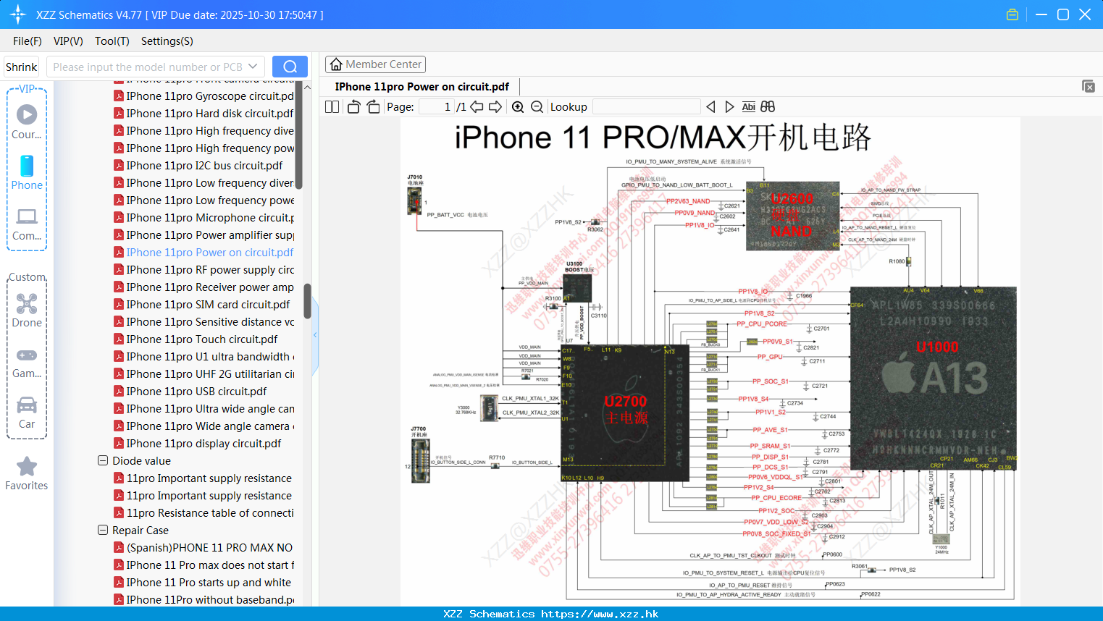Open IPhone 11pro display circuit.pdf
Screen dimensions: 1103x621
coord(197,443)
